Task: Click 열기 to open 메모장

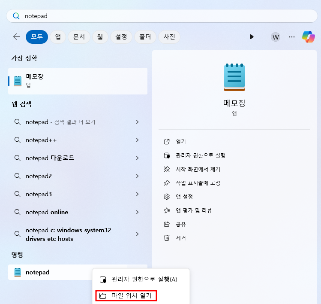Action: click(181, 142)
